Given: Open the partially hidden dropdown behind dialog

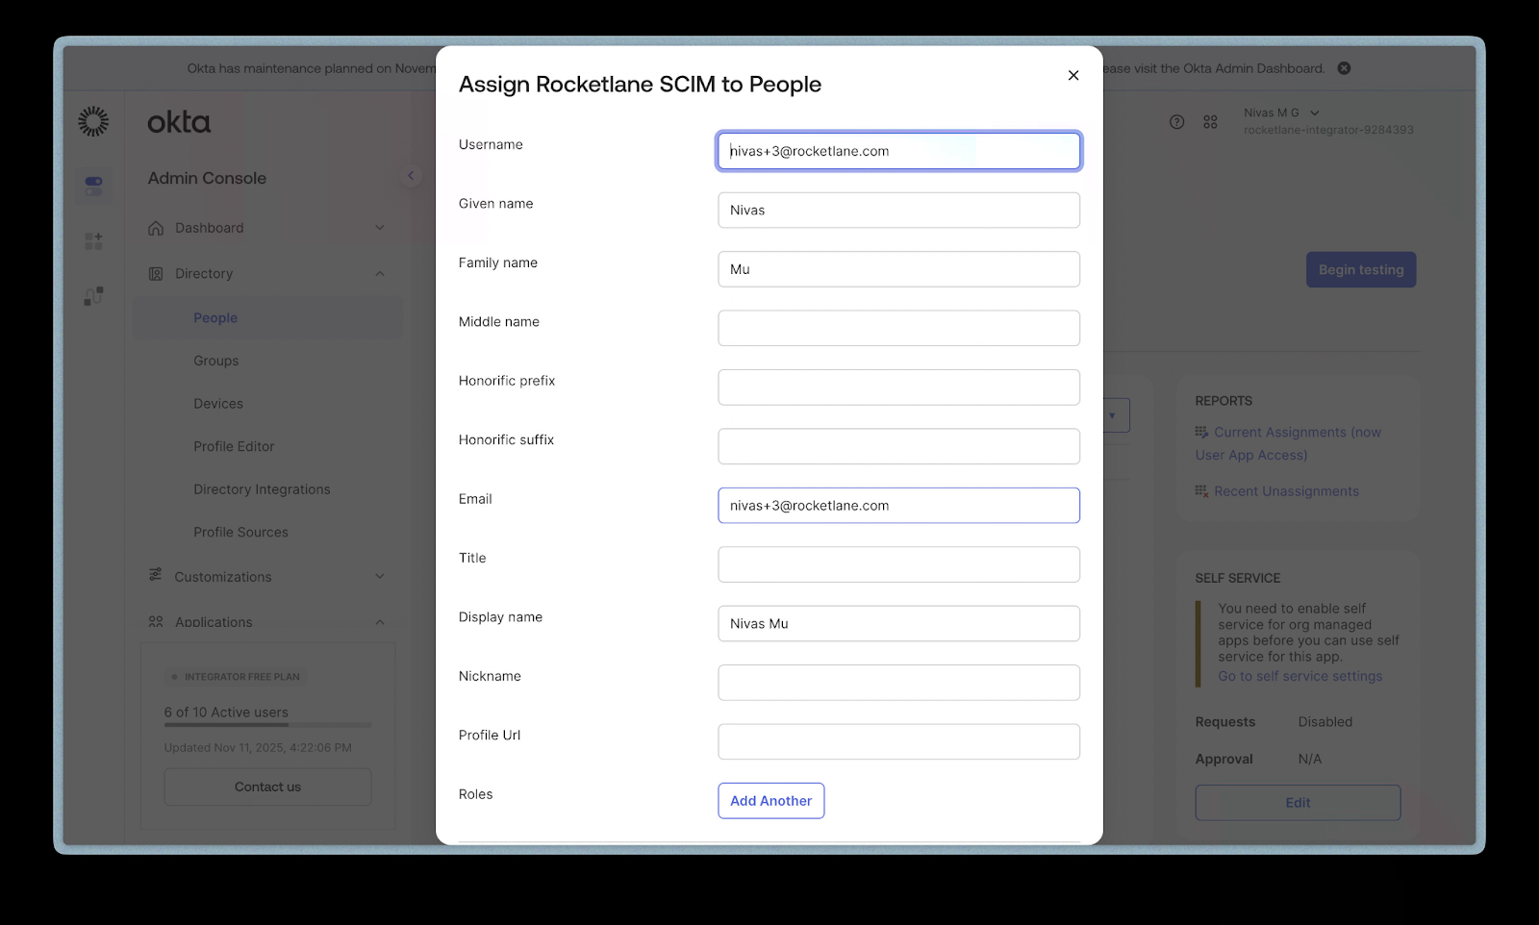Looking at the screenshot, I should tap(1116, 415).
